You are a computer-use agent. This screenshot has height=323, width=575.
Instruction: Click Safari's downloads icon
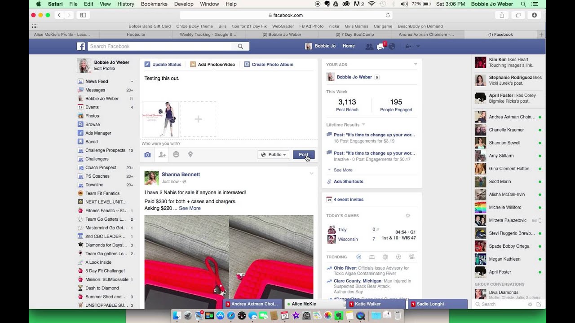(534, 15)
